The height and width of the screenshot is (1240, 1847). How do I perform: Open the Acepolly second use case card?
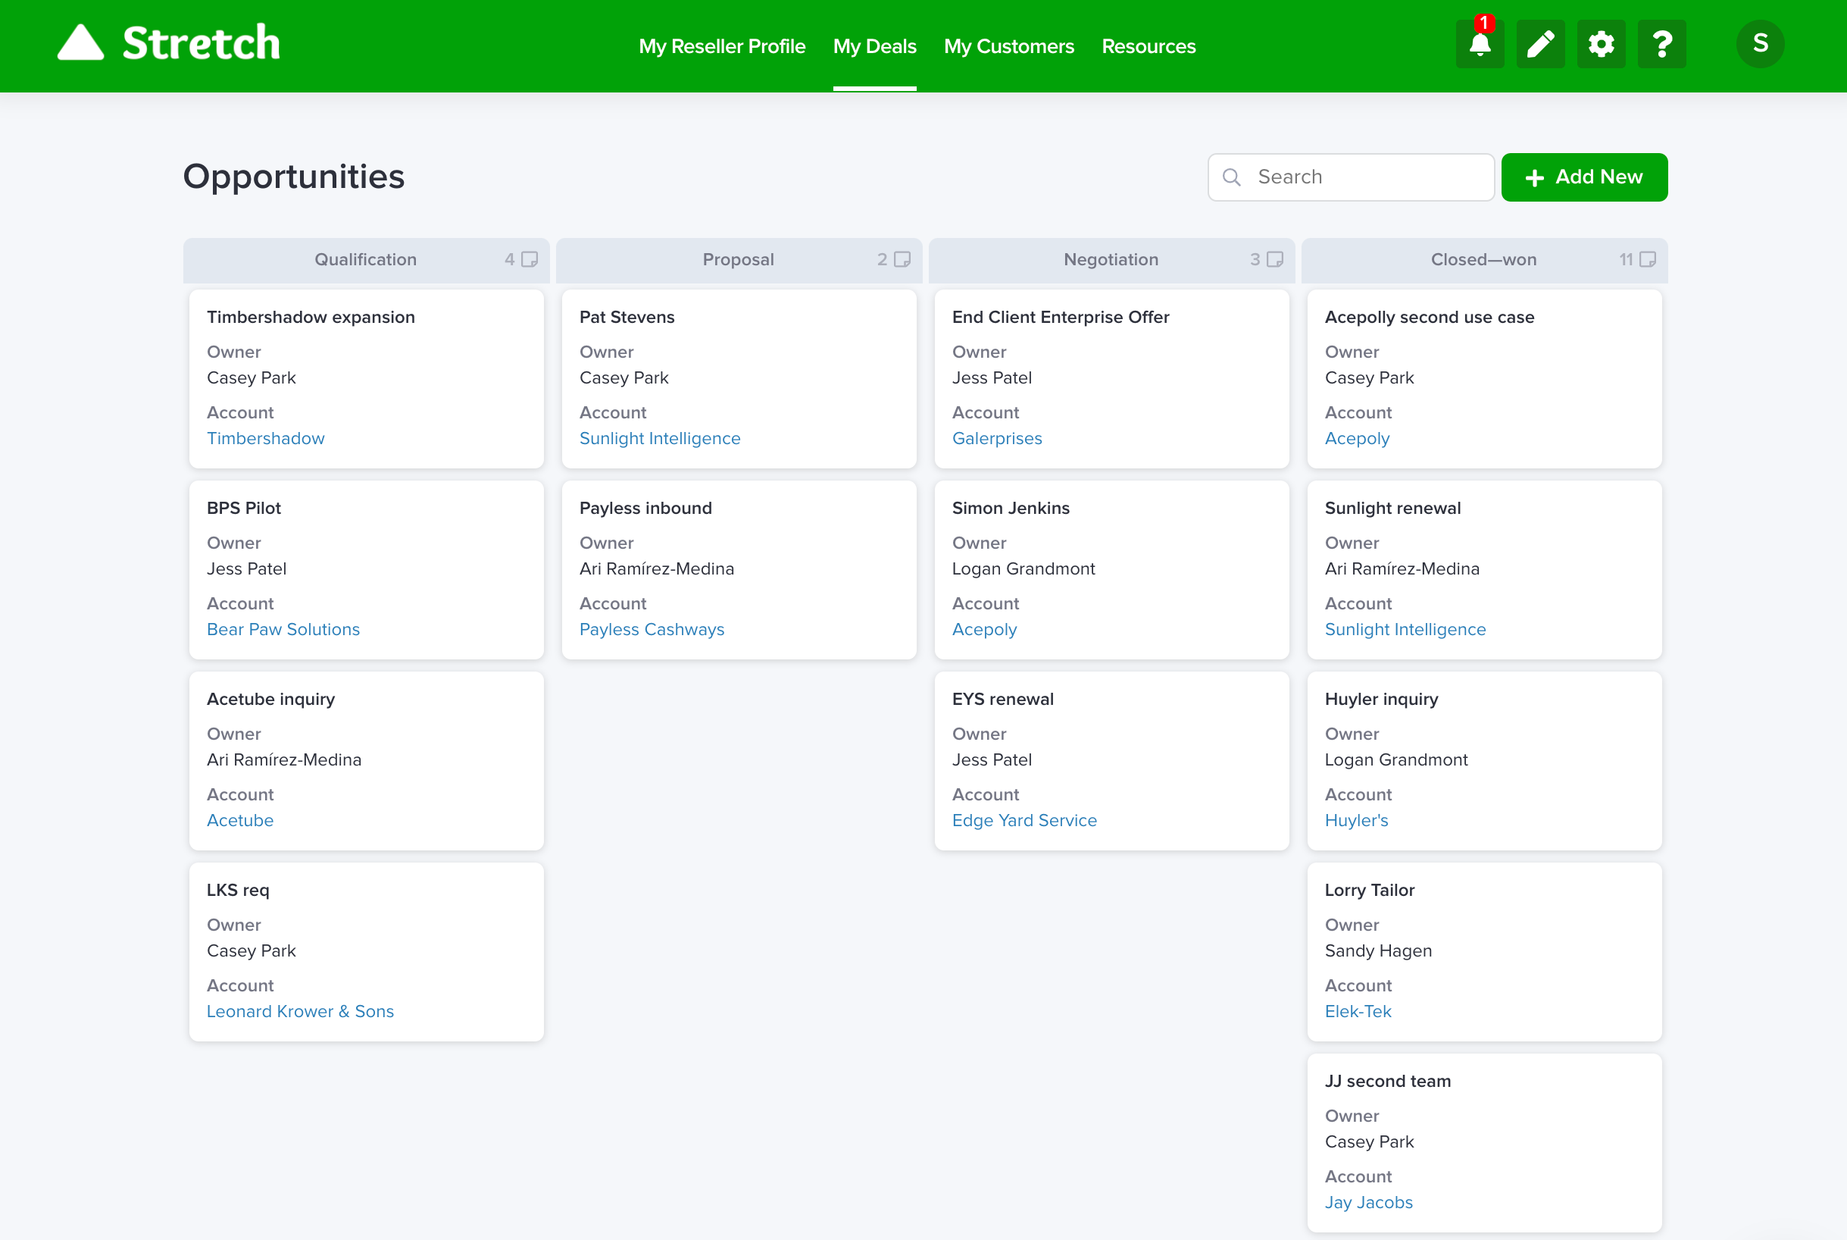pos(1429,317)
